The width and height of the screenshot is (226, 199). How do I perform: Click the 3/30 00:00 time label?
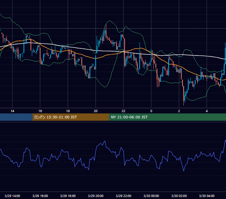point(151,196)
